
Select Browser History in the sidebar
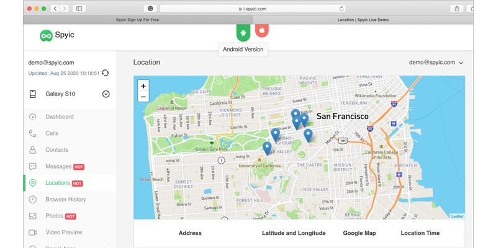[x=65, y=200]
